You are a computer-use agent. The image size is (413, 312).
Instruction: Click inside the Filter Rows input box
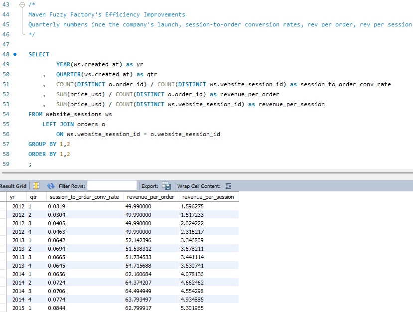(112, 185)
